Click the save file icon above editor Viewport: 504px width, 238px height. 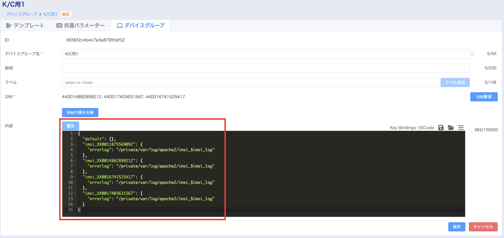click(x=441, y=128)
